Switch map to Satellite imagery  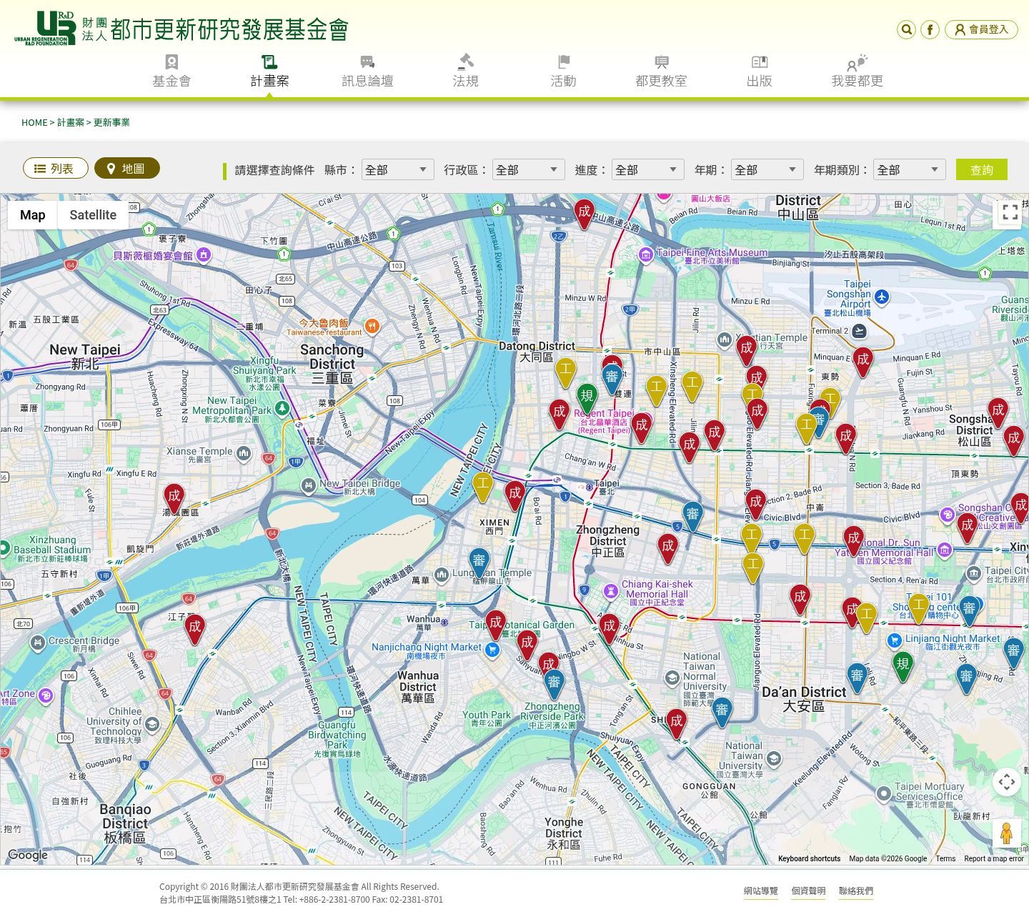(x=93, y=215)
